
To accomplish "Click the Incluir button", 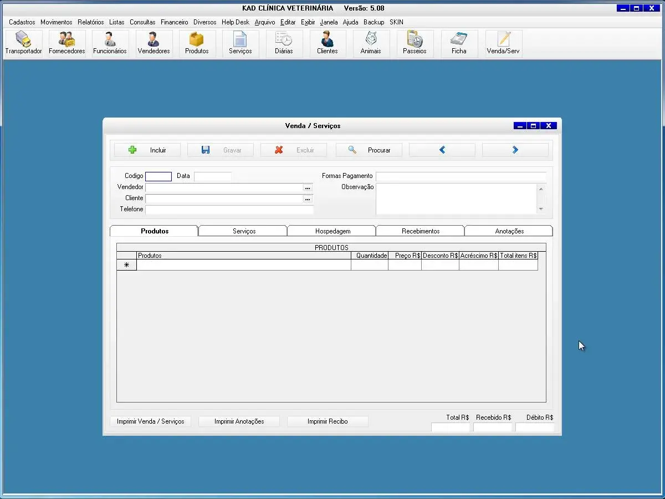I will coord(147,150).
